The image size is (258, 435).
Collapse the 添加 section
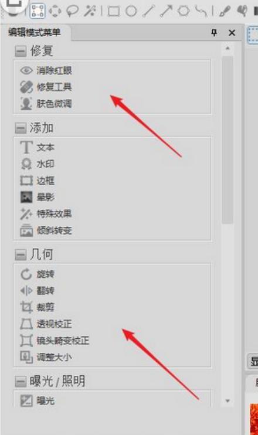click(x=21, y=128)
